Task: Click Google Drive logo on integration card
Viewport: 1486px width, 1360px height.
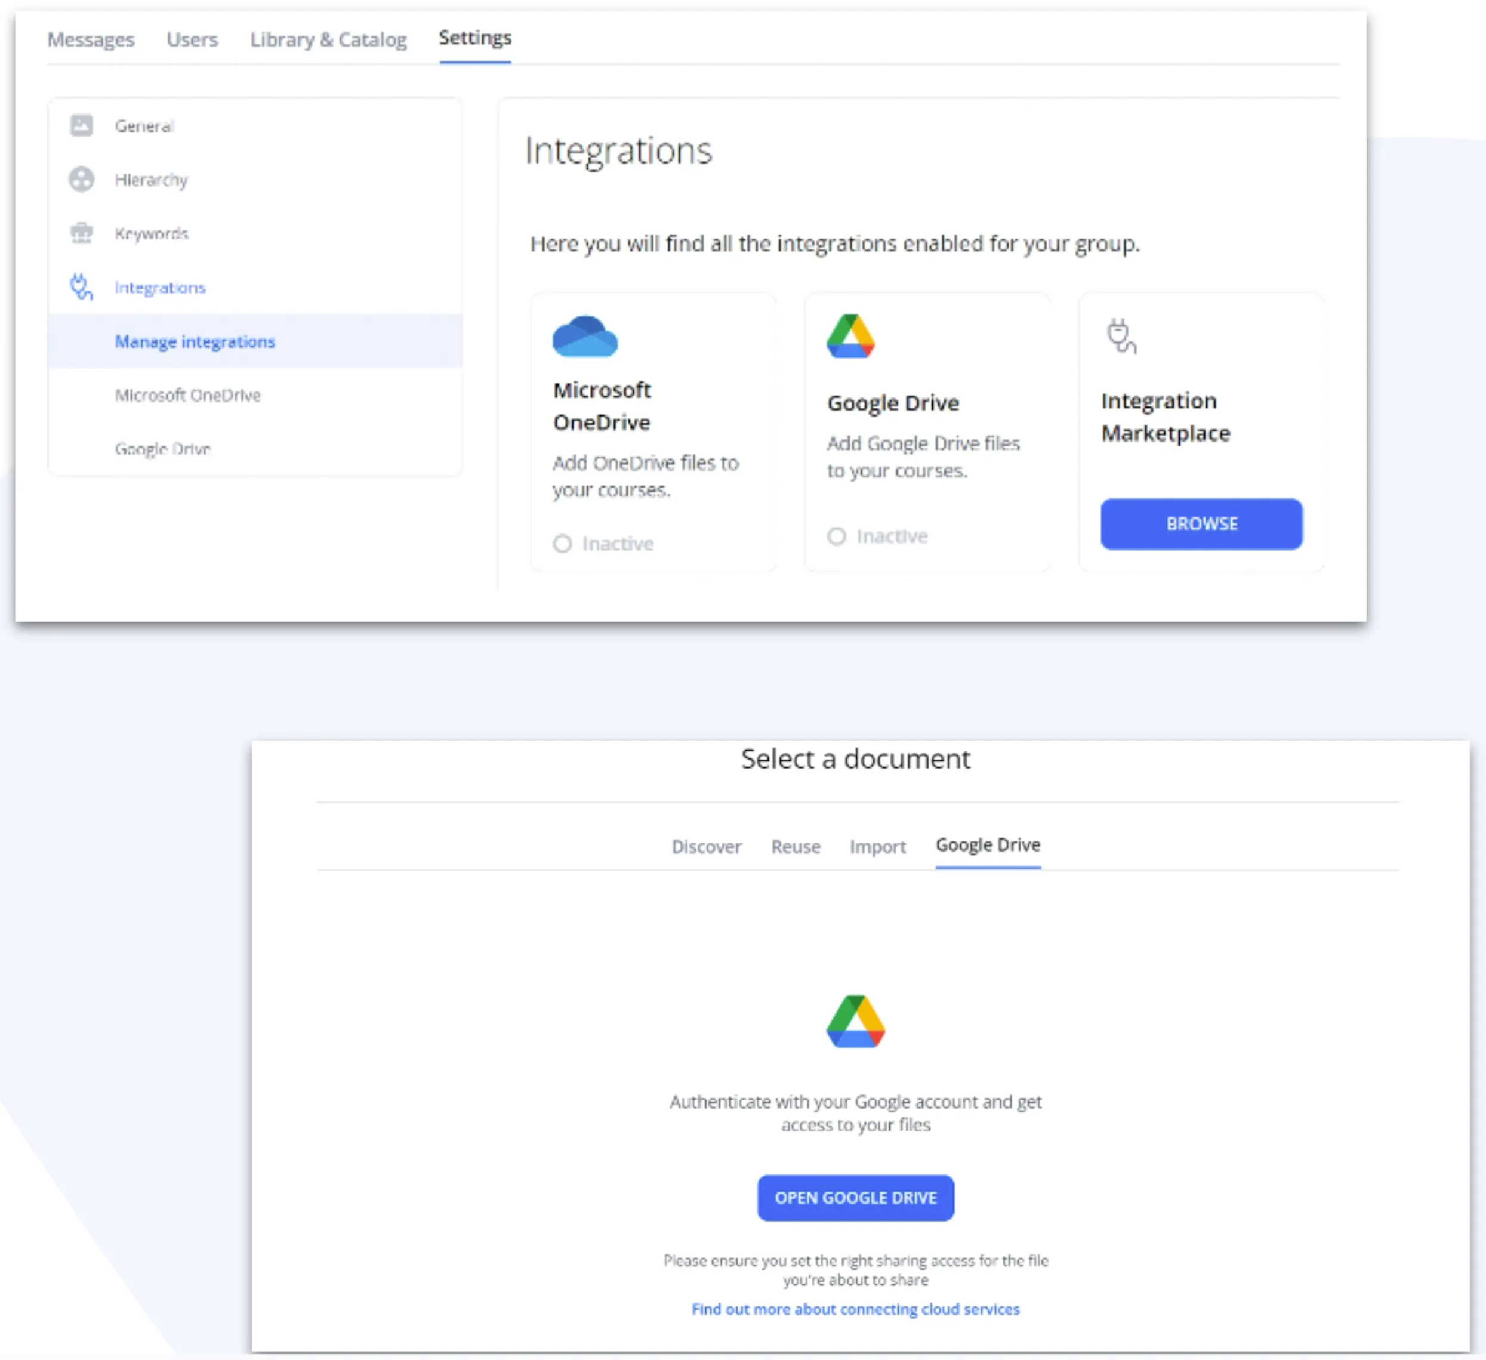Action: coord(850,336)
